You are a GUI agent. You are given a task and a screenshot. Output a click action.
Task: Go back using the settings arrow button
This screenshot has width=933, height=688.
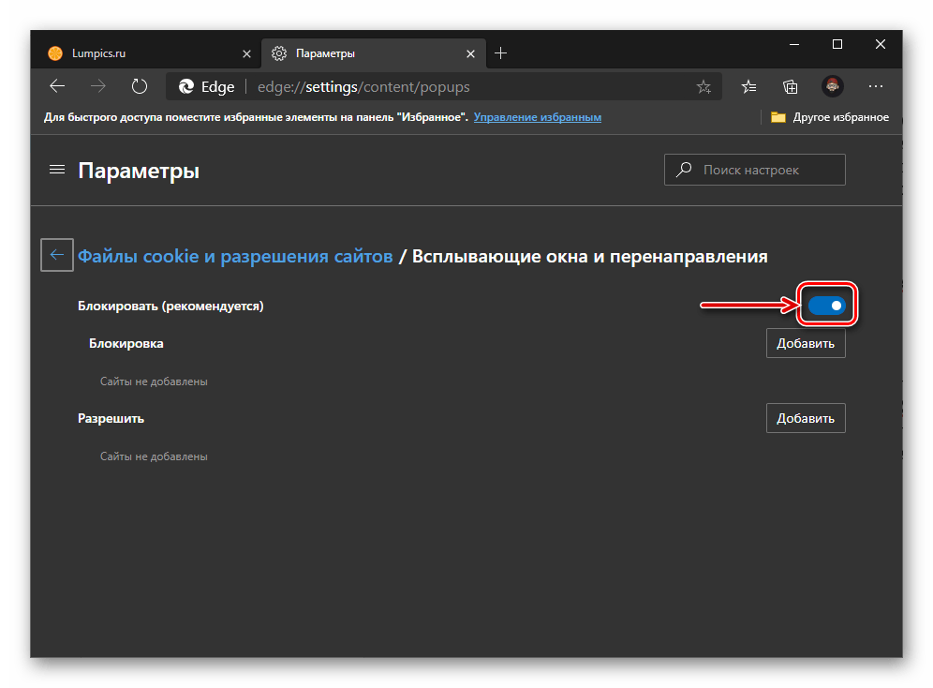(57, 254)
